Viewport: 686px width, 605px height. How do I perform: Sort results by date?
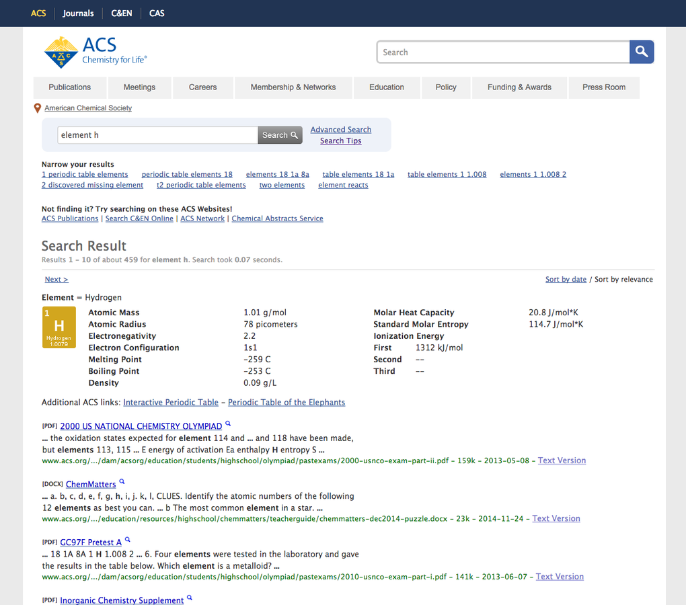coord(566,280)
